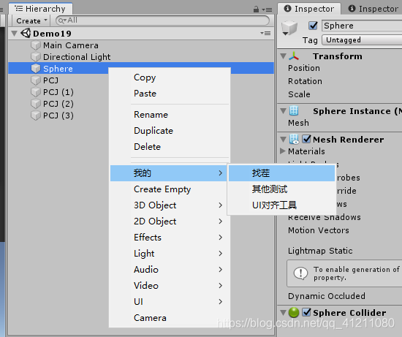Click the cube icon next to Directional Light
Screen dimensions: 402x337
[x=36, y=57]
